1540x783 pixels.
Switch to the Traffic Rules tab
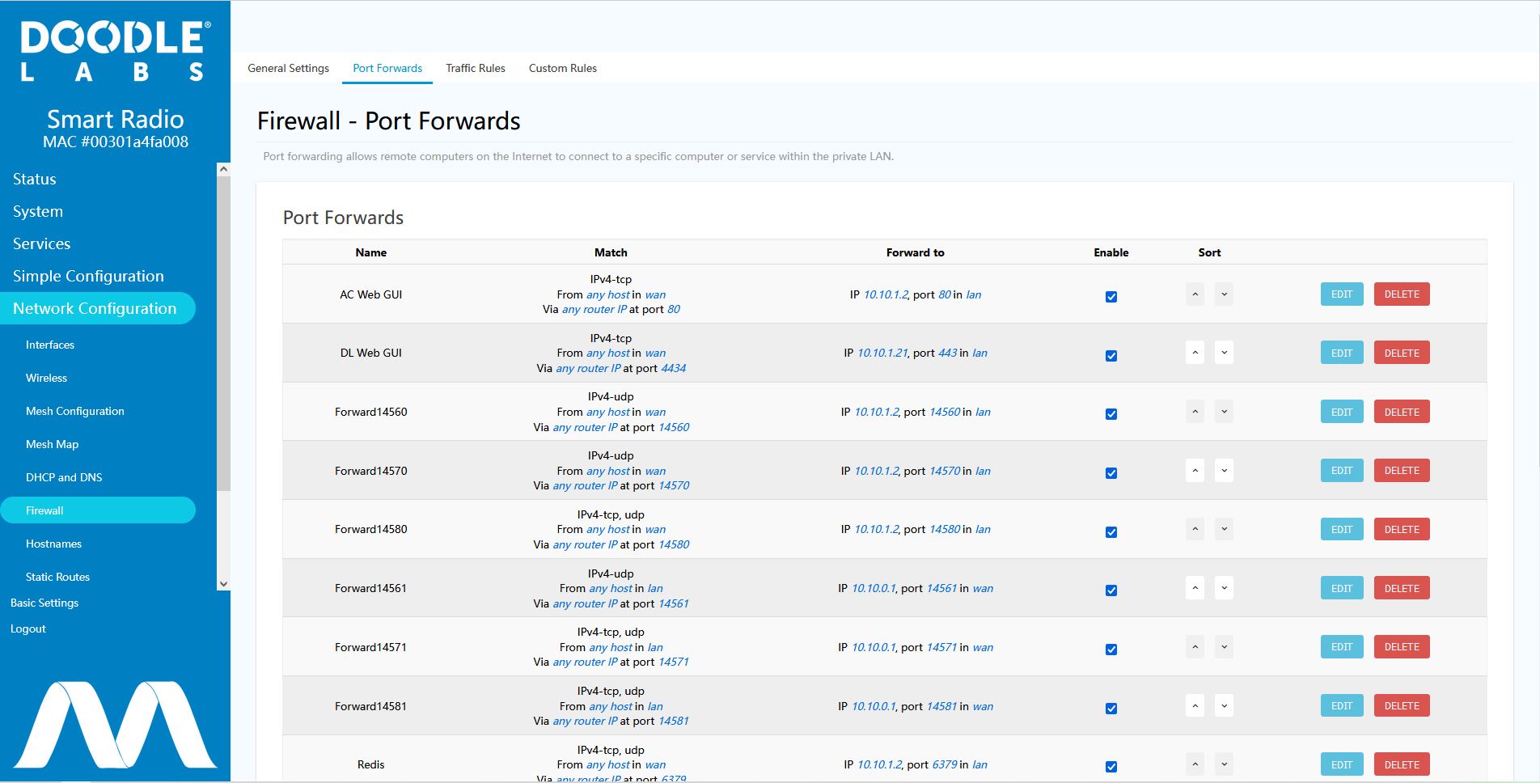(x=475, y=68)
